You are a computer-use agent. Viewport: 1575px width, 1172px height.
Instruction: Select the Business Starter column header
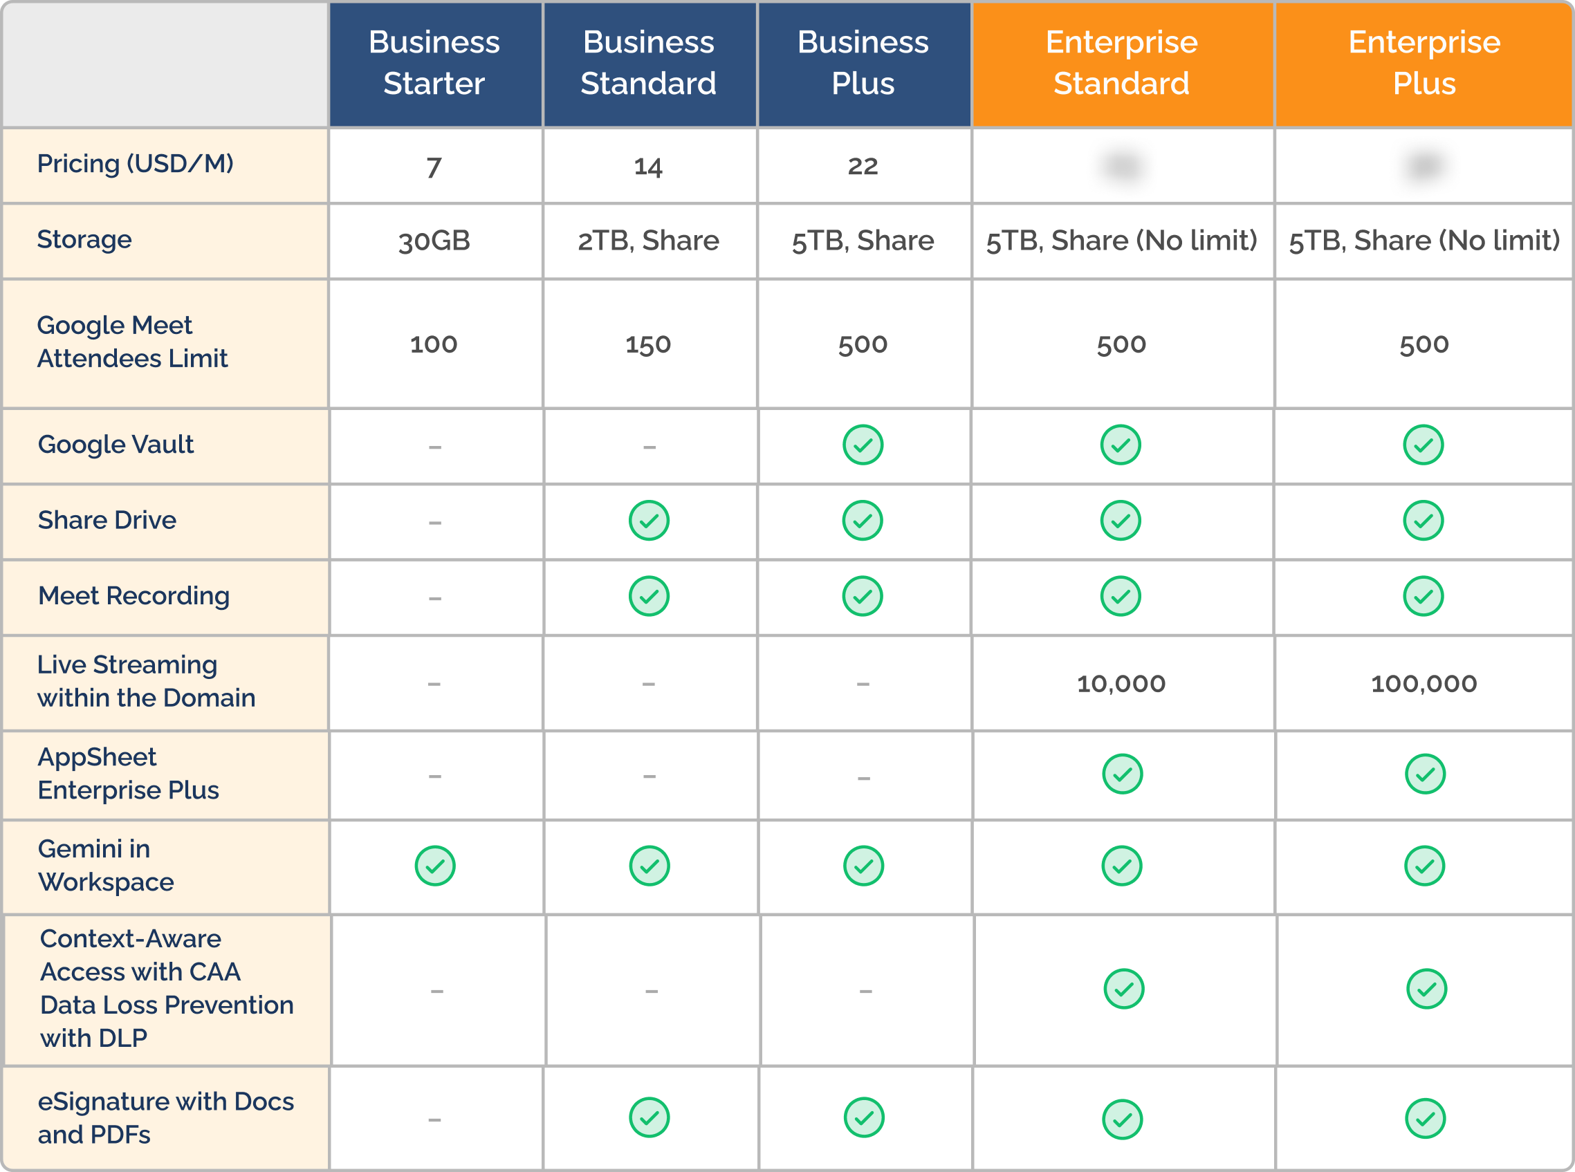(x=434, y=64)
